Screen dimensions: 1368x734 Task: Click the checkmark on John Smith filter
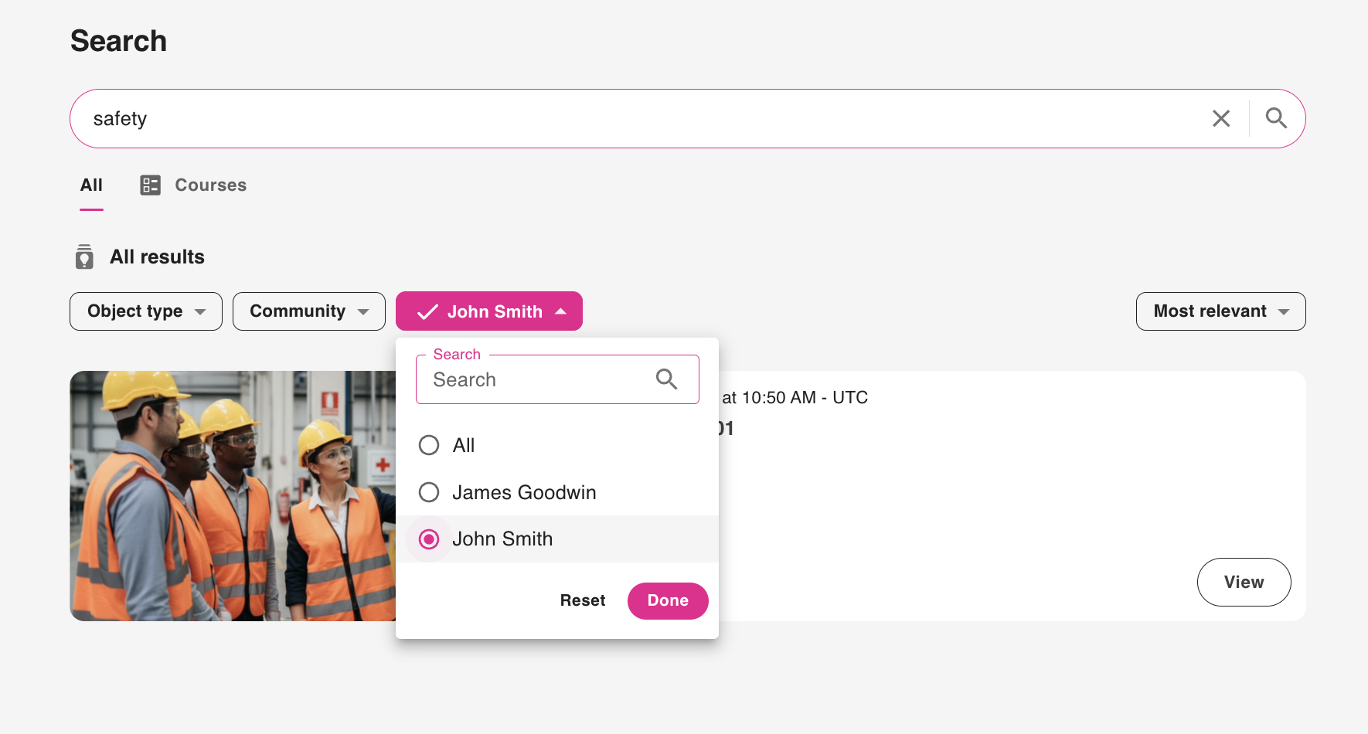click(x=427, y=311)
